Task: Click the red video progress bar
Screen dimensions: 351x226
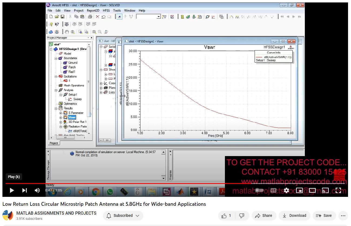Action: [x=108, y=183]
